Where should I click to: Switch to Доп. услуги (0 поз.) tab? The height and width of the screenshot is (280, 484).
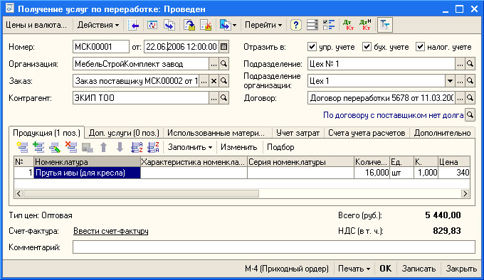tap(124, 133)
